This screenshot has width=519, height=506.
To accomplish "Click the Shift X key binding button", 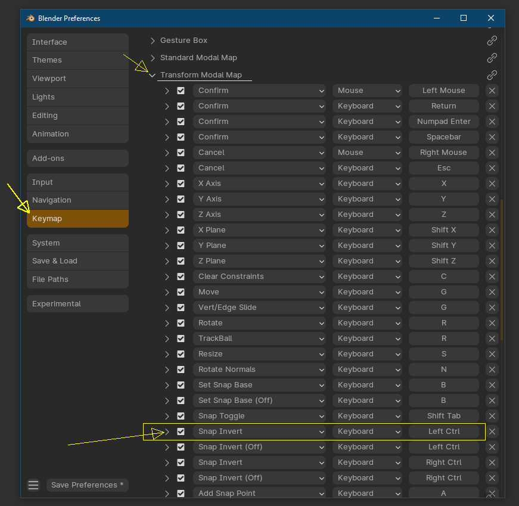I will coord(444,230).
